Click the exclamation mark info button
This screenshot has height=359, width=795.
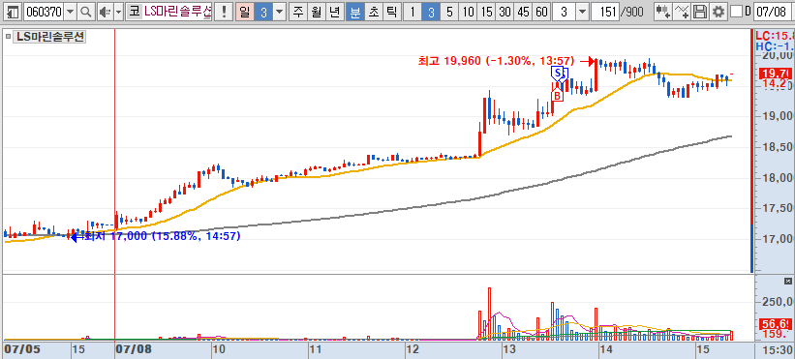(x=224, y=12)
